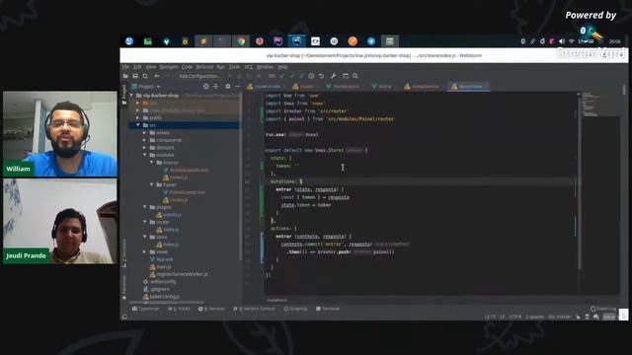Click the WebStorm taskbar icon
Screen dimensions: 632x355
[x=296, y=41]
